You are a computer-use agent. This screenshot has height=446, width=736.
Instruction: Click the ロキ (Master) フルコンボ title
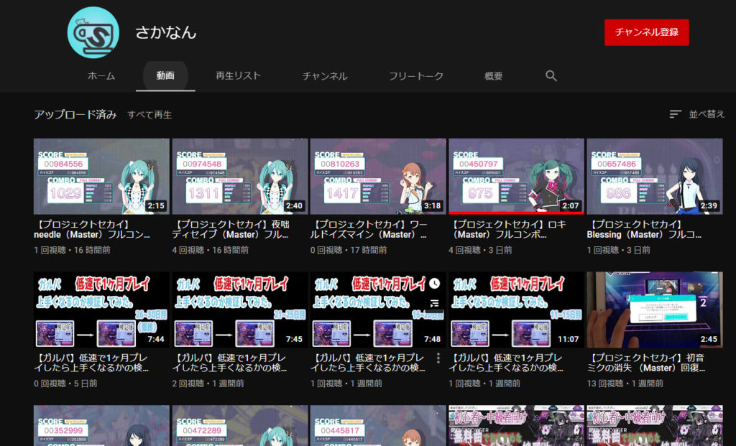pos(507,229)
